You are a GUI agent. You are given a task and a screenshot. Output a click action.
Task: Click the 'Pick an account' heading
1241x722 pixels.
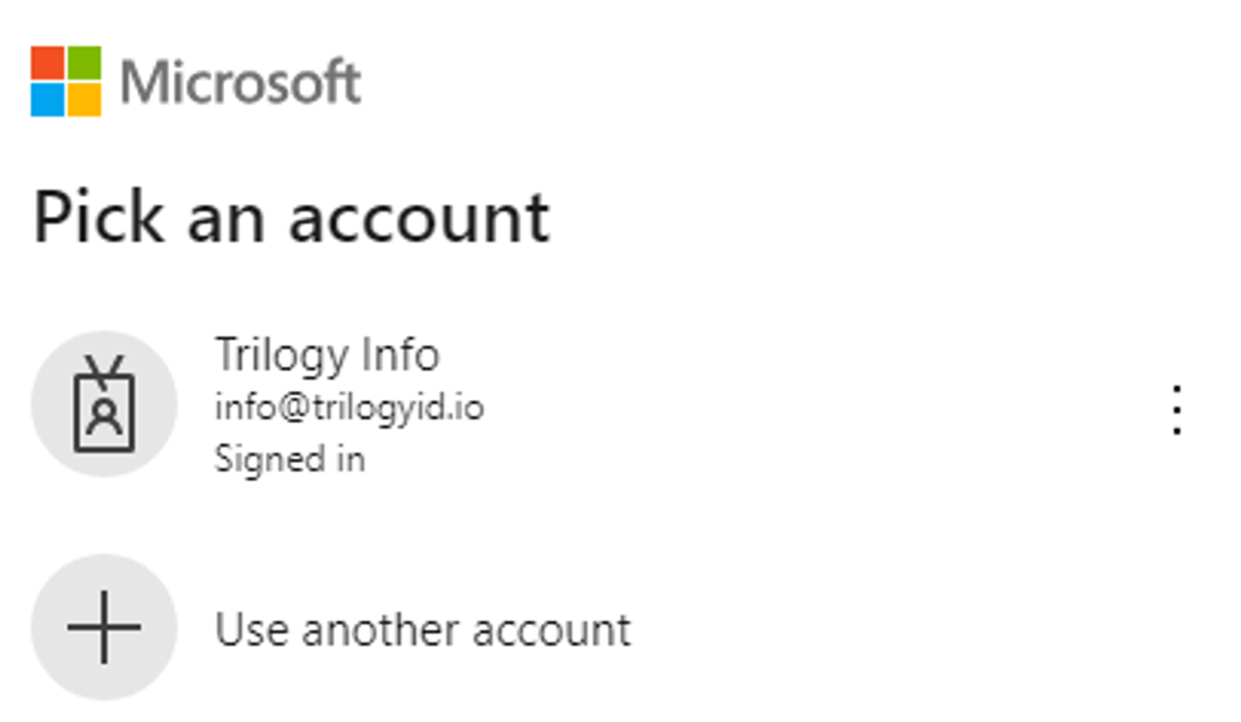(291, 218)
